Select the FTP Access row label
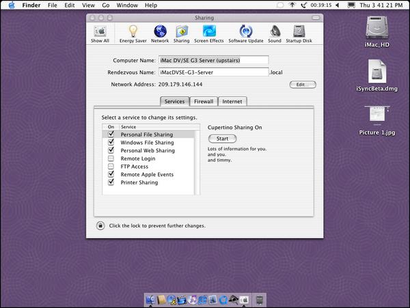Image resolution: width=410 pixels, height=308 pixels. click(x=135, y=167)
